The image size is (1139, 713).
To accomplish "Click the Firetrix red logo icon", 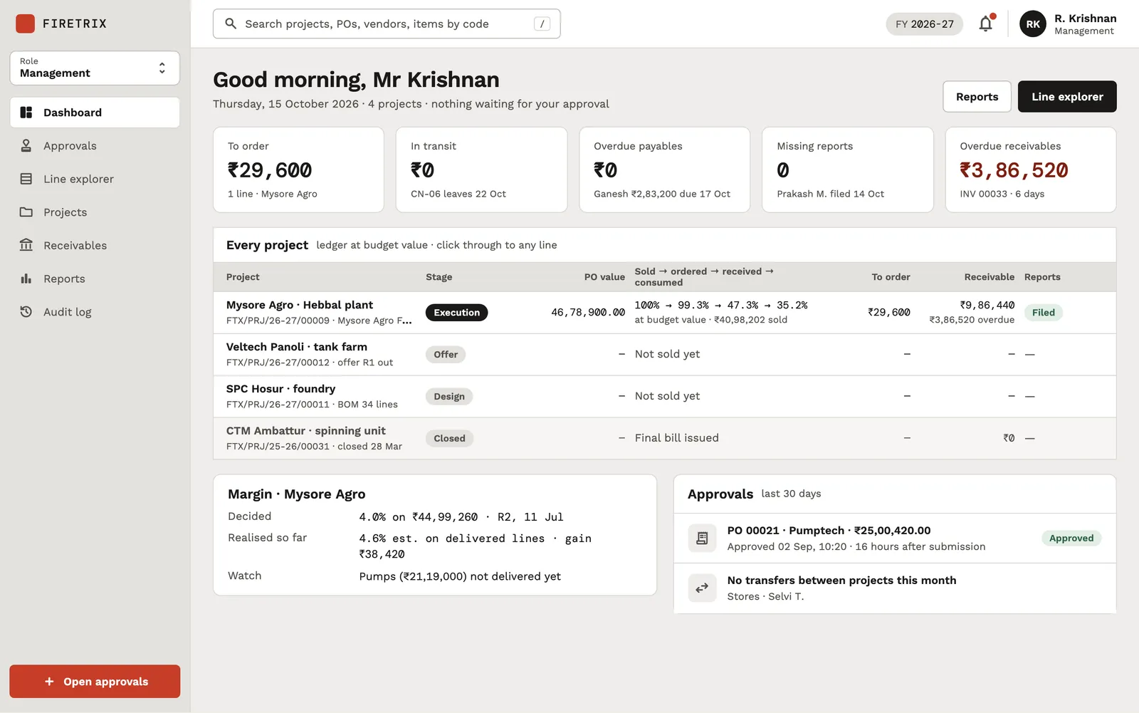I will click(25, 24).
